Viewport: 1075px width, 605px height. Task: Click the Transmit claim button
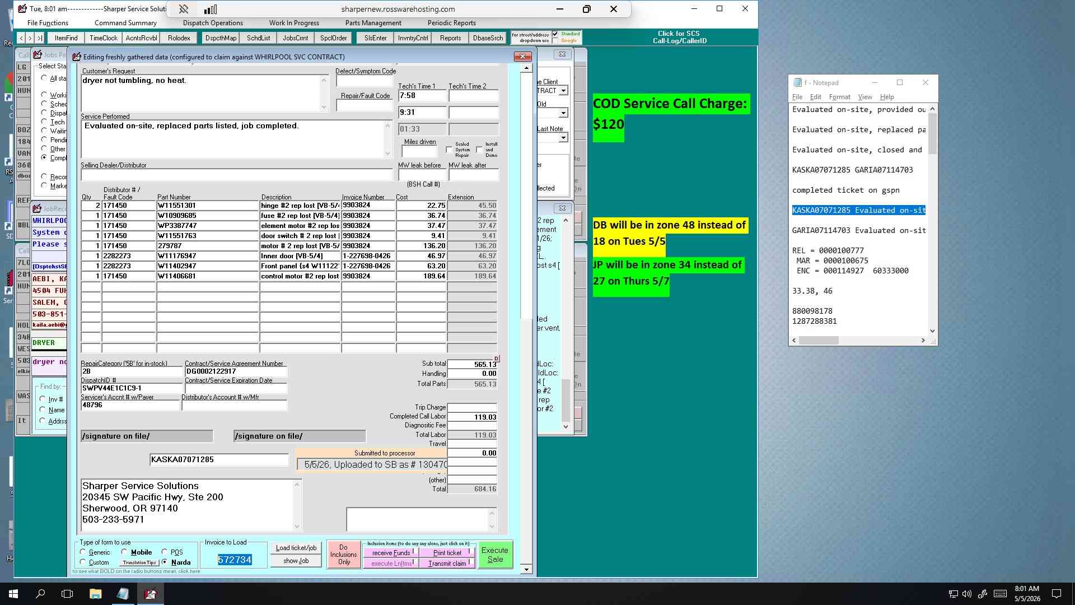click(x=447, y=564)
